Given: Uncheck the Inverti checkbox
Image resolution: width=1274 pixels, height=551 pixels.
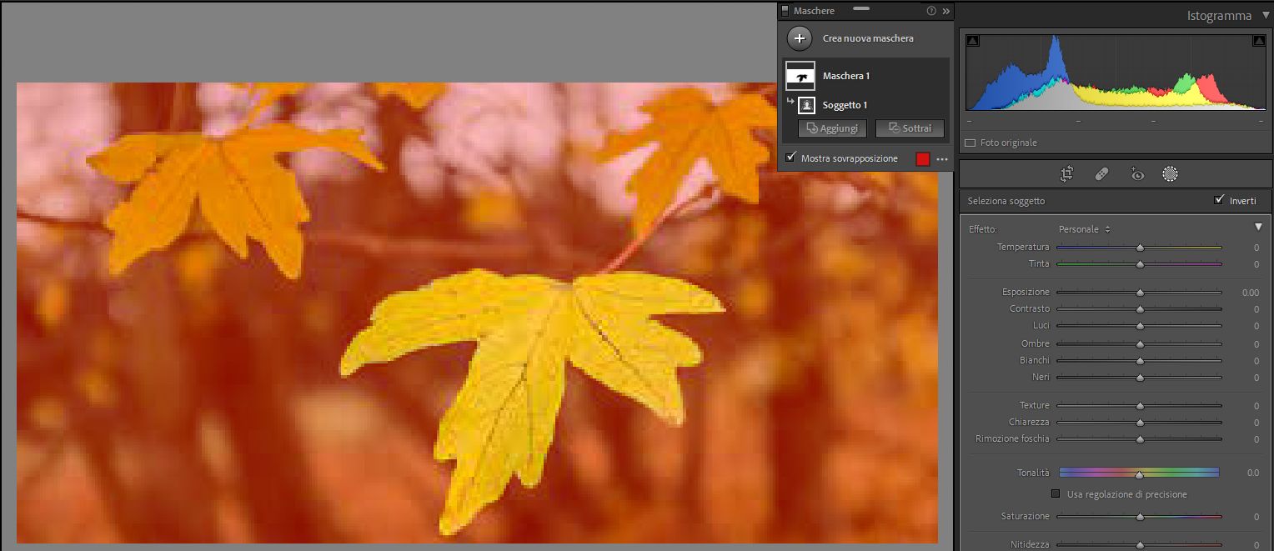Looking at the screenshot, I should click(1219, 200).
